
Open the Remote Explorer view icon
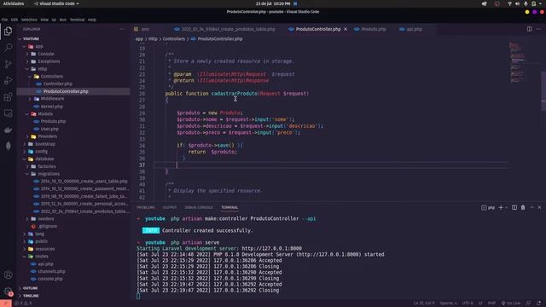point(8,113)
